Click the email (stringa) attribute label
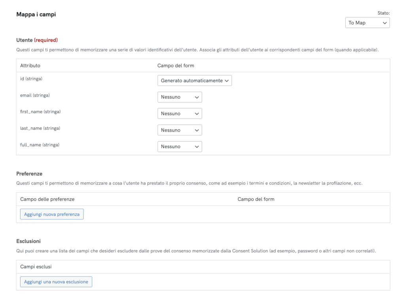The image size is (405, 295). point(35,95)
